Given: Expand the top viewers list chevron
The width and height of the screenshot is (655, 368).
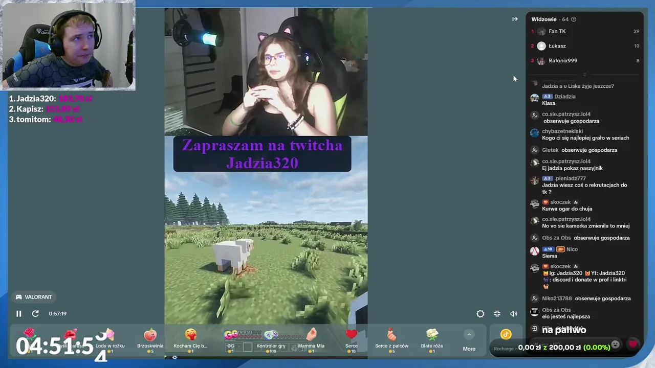Looking at the screenshot, I should [x=584, y=75].
